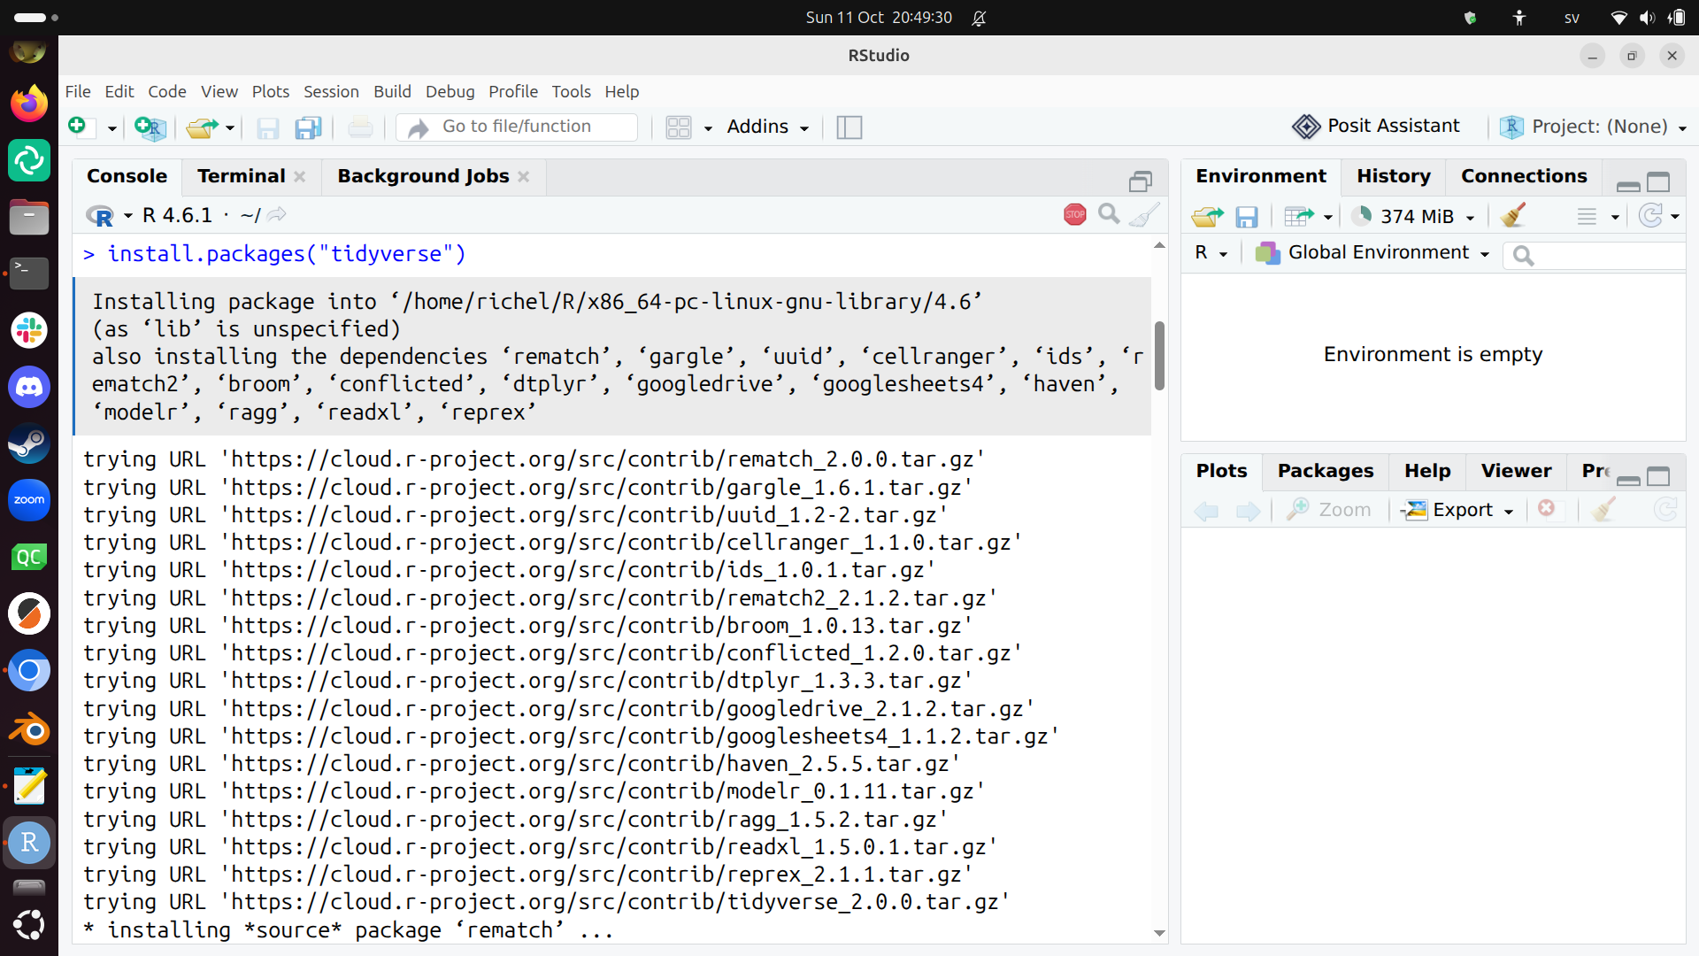1699x956 pixels.
Task: Clear environment objects with broom icon
Action: click(1513, 215)
